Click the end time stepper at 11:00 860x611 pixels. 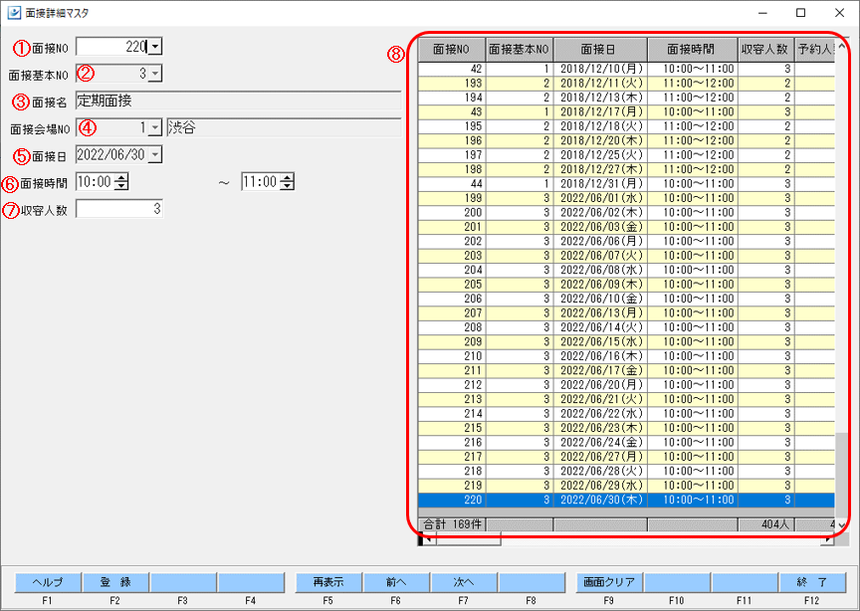(x=288, y=181)
